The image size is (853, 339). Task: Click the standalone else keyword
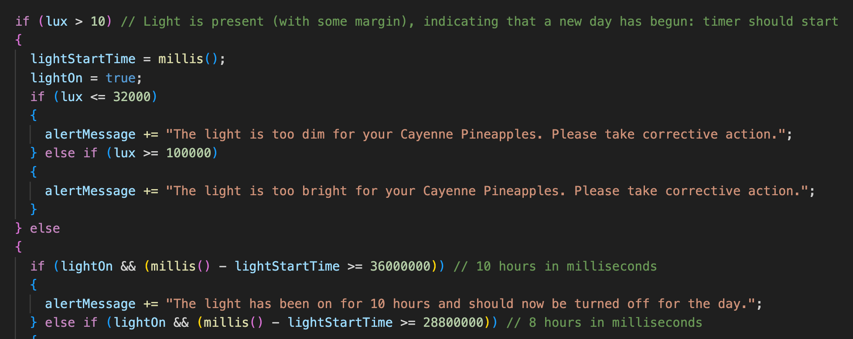(x=45, y=228)
